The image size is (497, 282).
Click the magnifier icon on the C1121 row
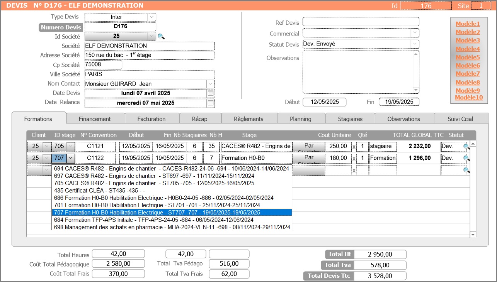(x=466, y=147)
